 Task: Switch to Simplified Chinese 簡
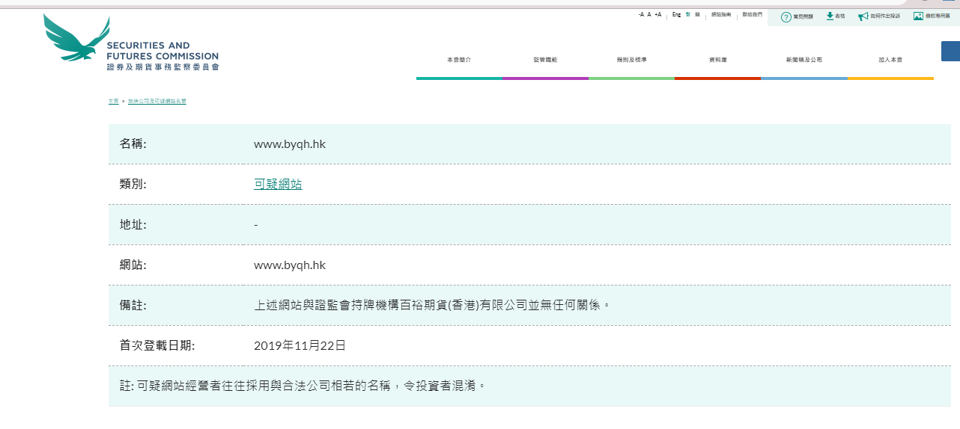(x=697, y=14)
